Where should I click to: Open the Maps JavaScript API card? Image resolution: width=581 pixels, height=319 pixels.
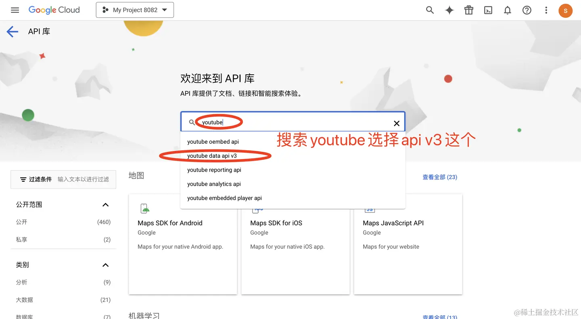pyautogui.click(x=408, y=244)
